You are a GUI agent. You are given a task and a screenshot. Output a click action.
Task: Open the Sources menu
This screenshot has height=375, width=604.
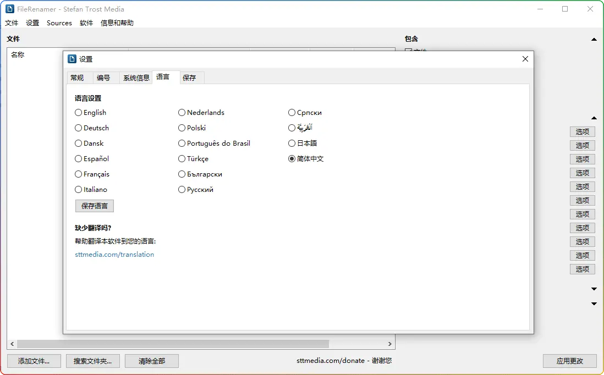(x=59, y=23)
